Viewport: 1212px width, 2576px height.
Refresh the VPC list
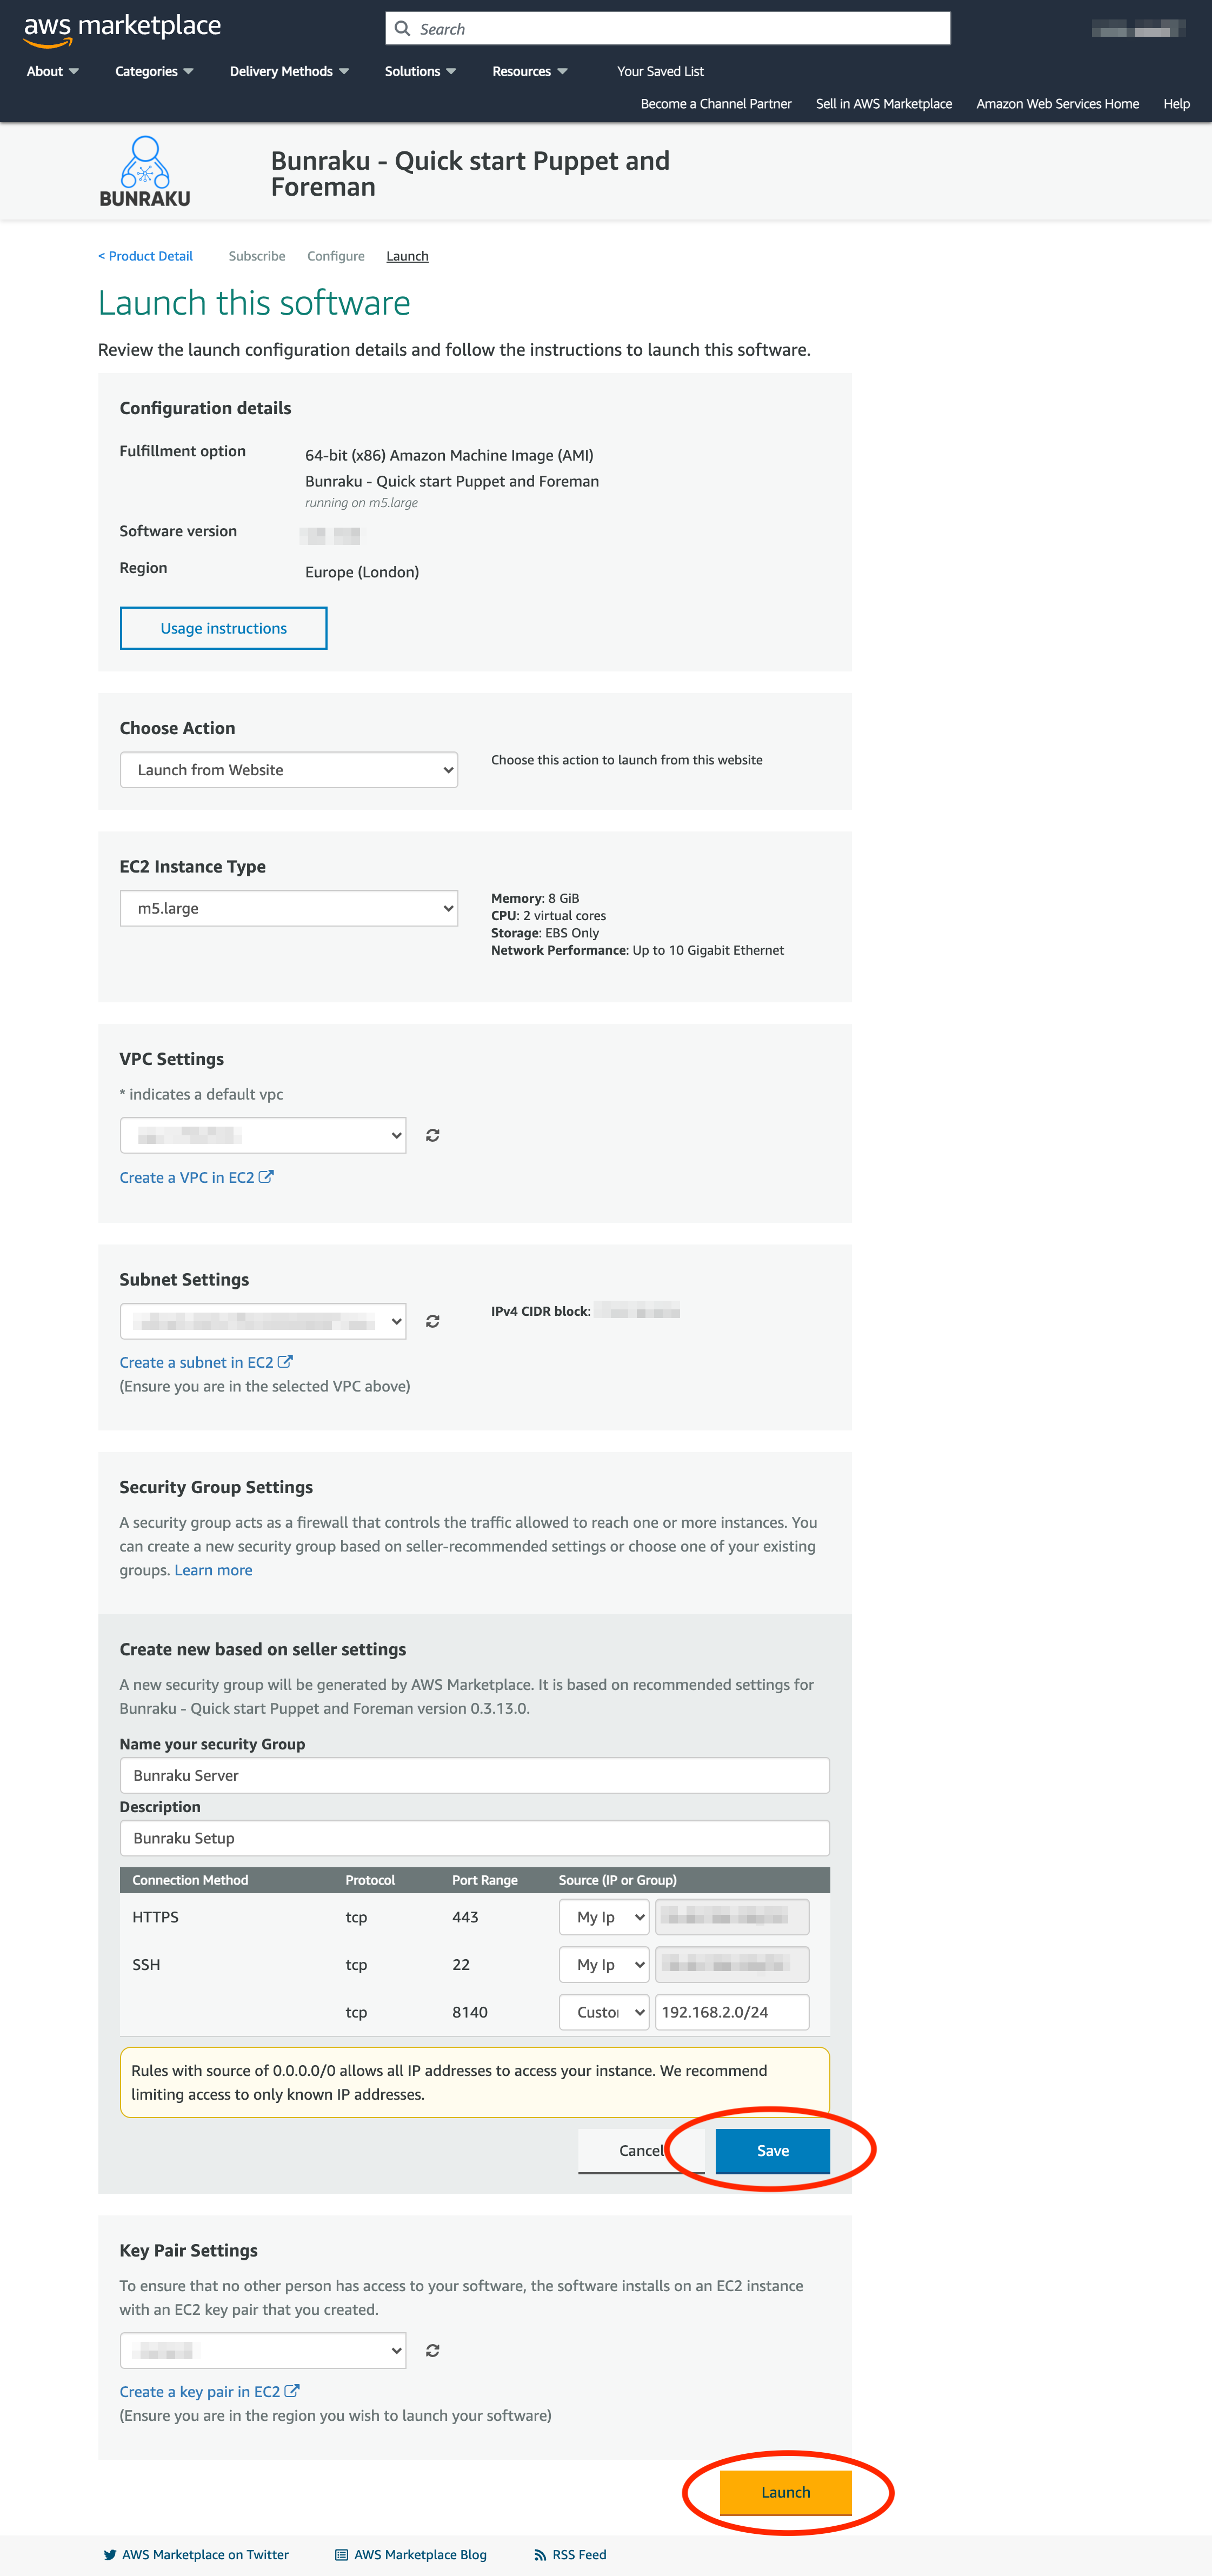pyautogui.click(x=432, y=1135)
